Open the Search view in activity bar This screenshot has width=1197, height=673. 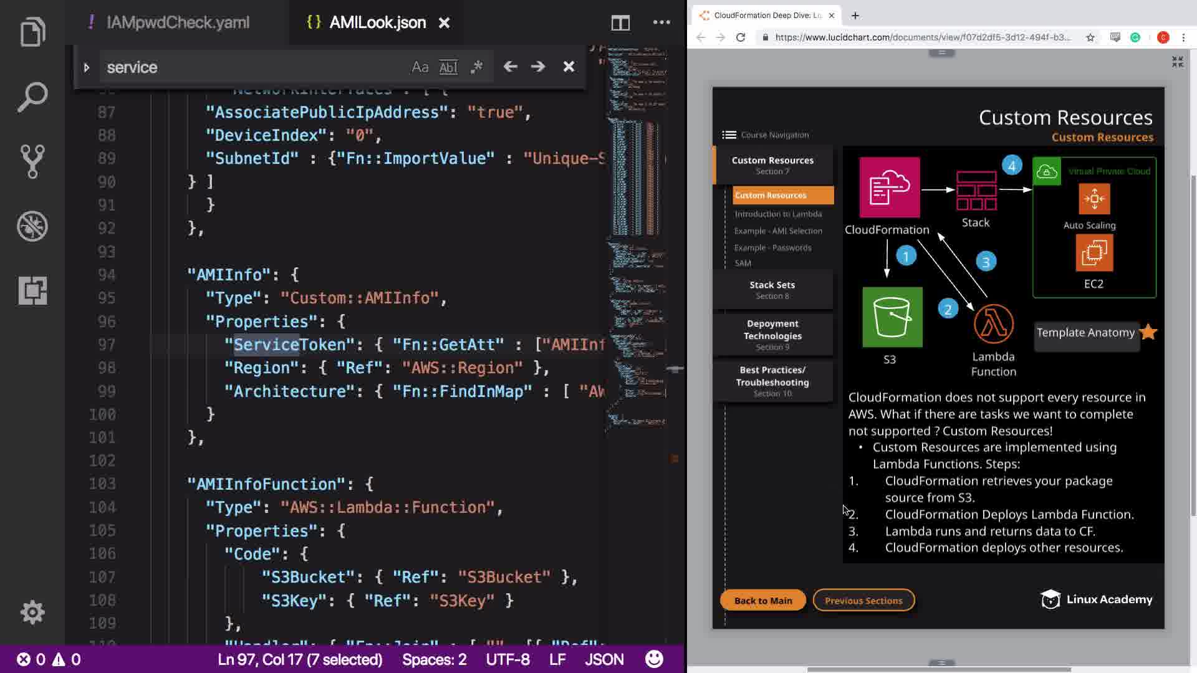tap(32, 97)
